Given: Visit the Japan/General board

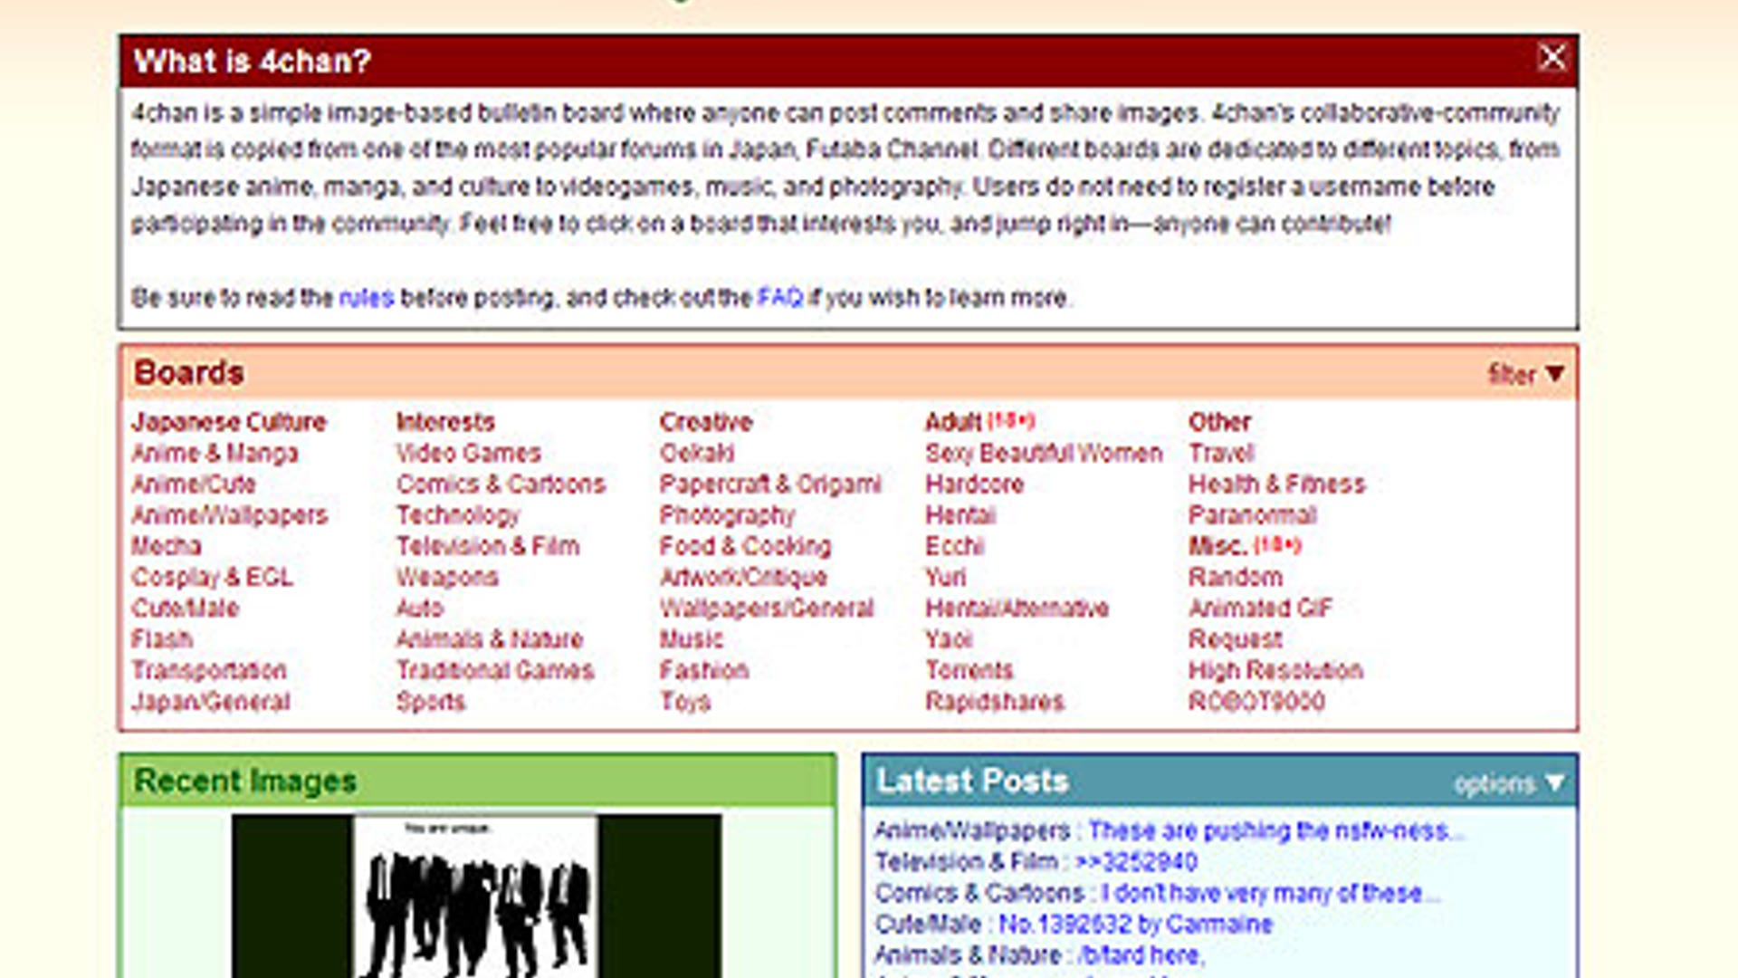Looking at the screenshot, I should coord(211,701).
